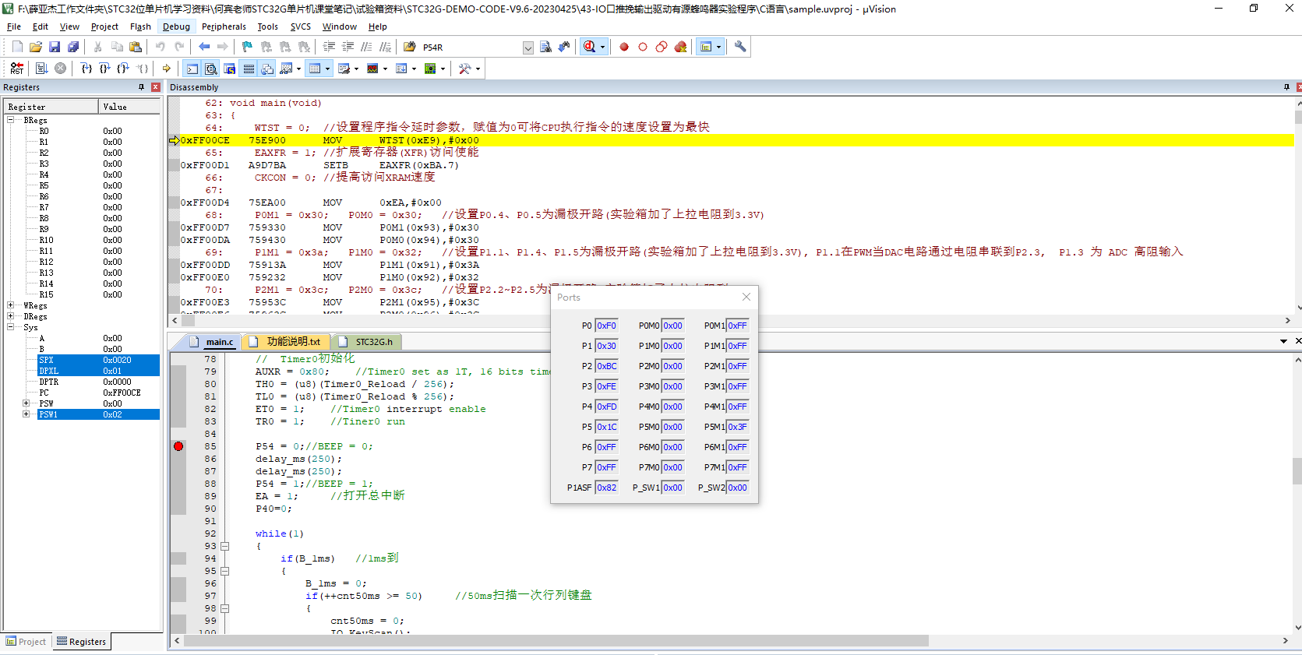Disable all breakpoints icon
Screen dimensions: 1302x655
pos(662,47)
